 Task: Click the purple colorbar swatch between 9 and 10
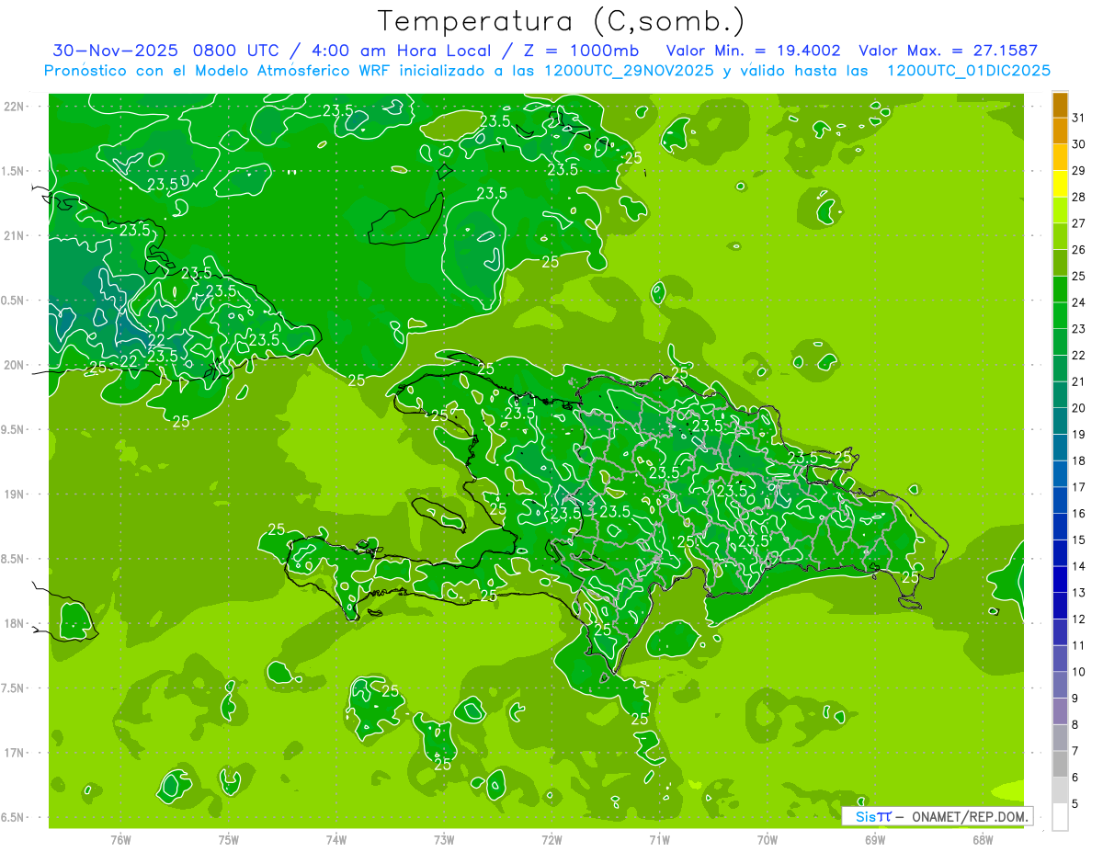click(1060, 685)
